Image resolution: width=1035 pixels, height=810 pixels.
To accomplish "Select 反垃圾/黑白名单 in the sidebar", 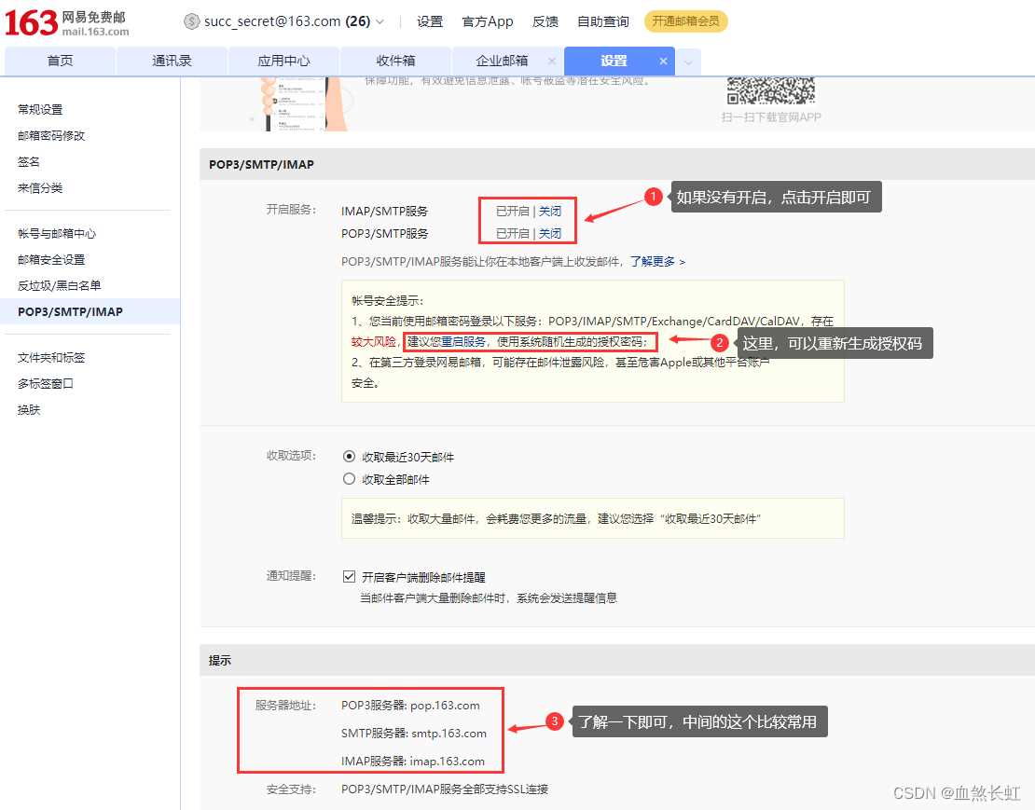I will tap(59, 286).
